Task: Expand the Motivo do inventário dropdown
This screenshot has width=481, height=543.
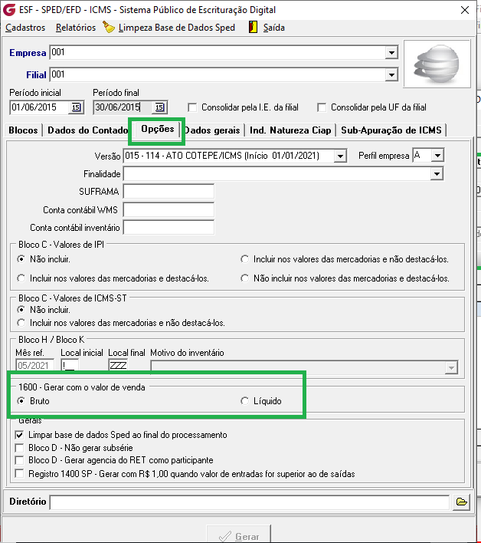Action: (451, 368)
